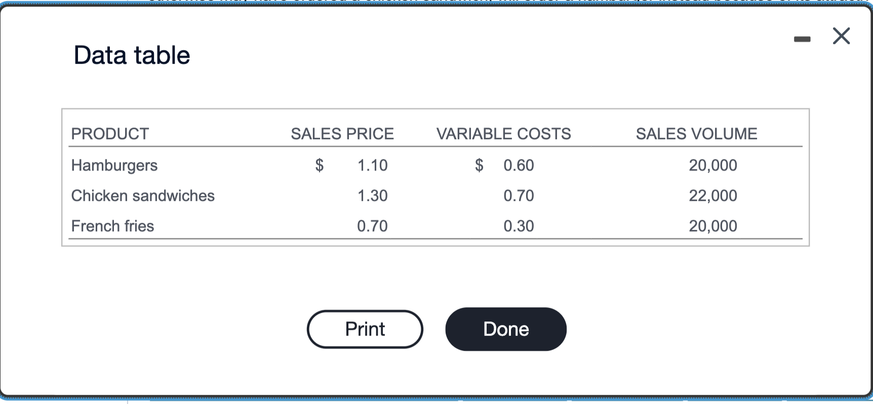Click the X close icon
Screen dimensions: 873x404
(x=841, y=36)
